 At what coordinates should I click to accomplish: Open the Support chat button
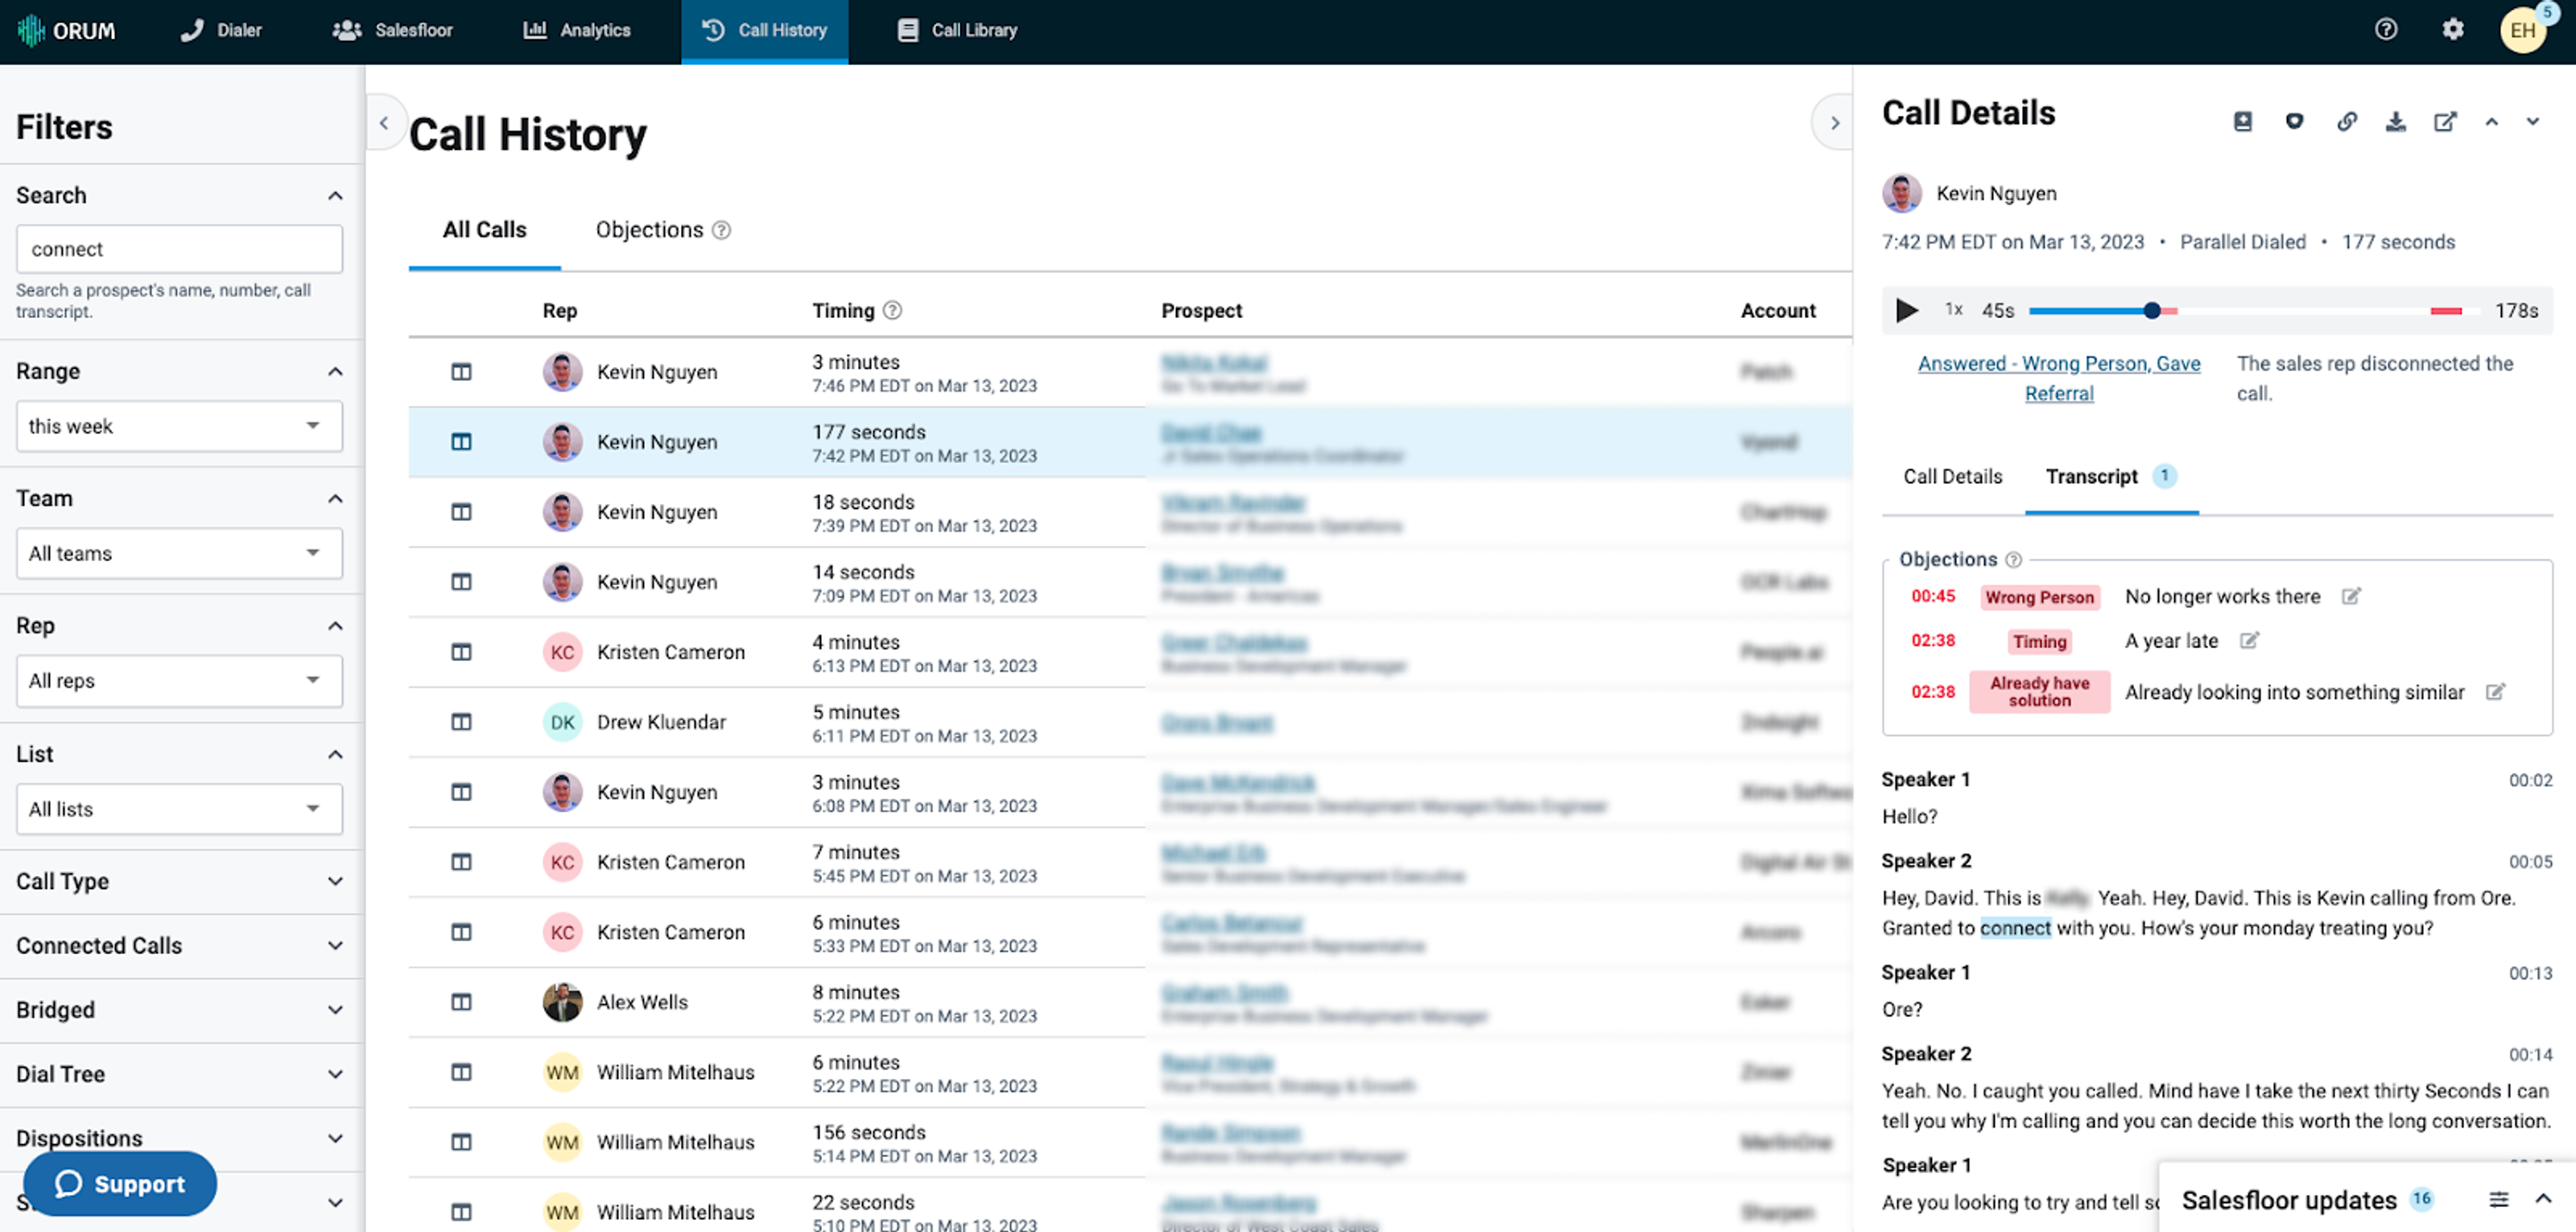click(120, 1184)
